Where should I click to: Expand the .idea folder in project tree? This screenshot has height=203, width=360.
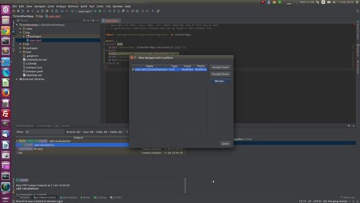pyautogui.click(x=21, y=29)
